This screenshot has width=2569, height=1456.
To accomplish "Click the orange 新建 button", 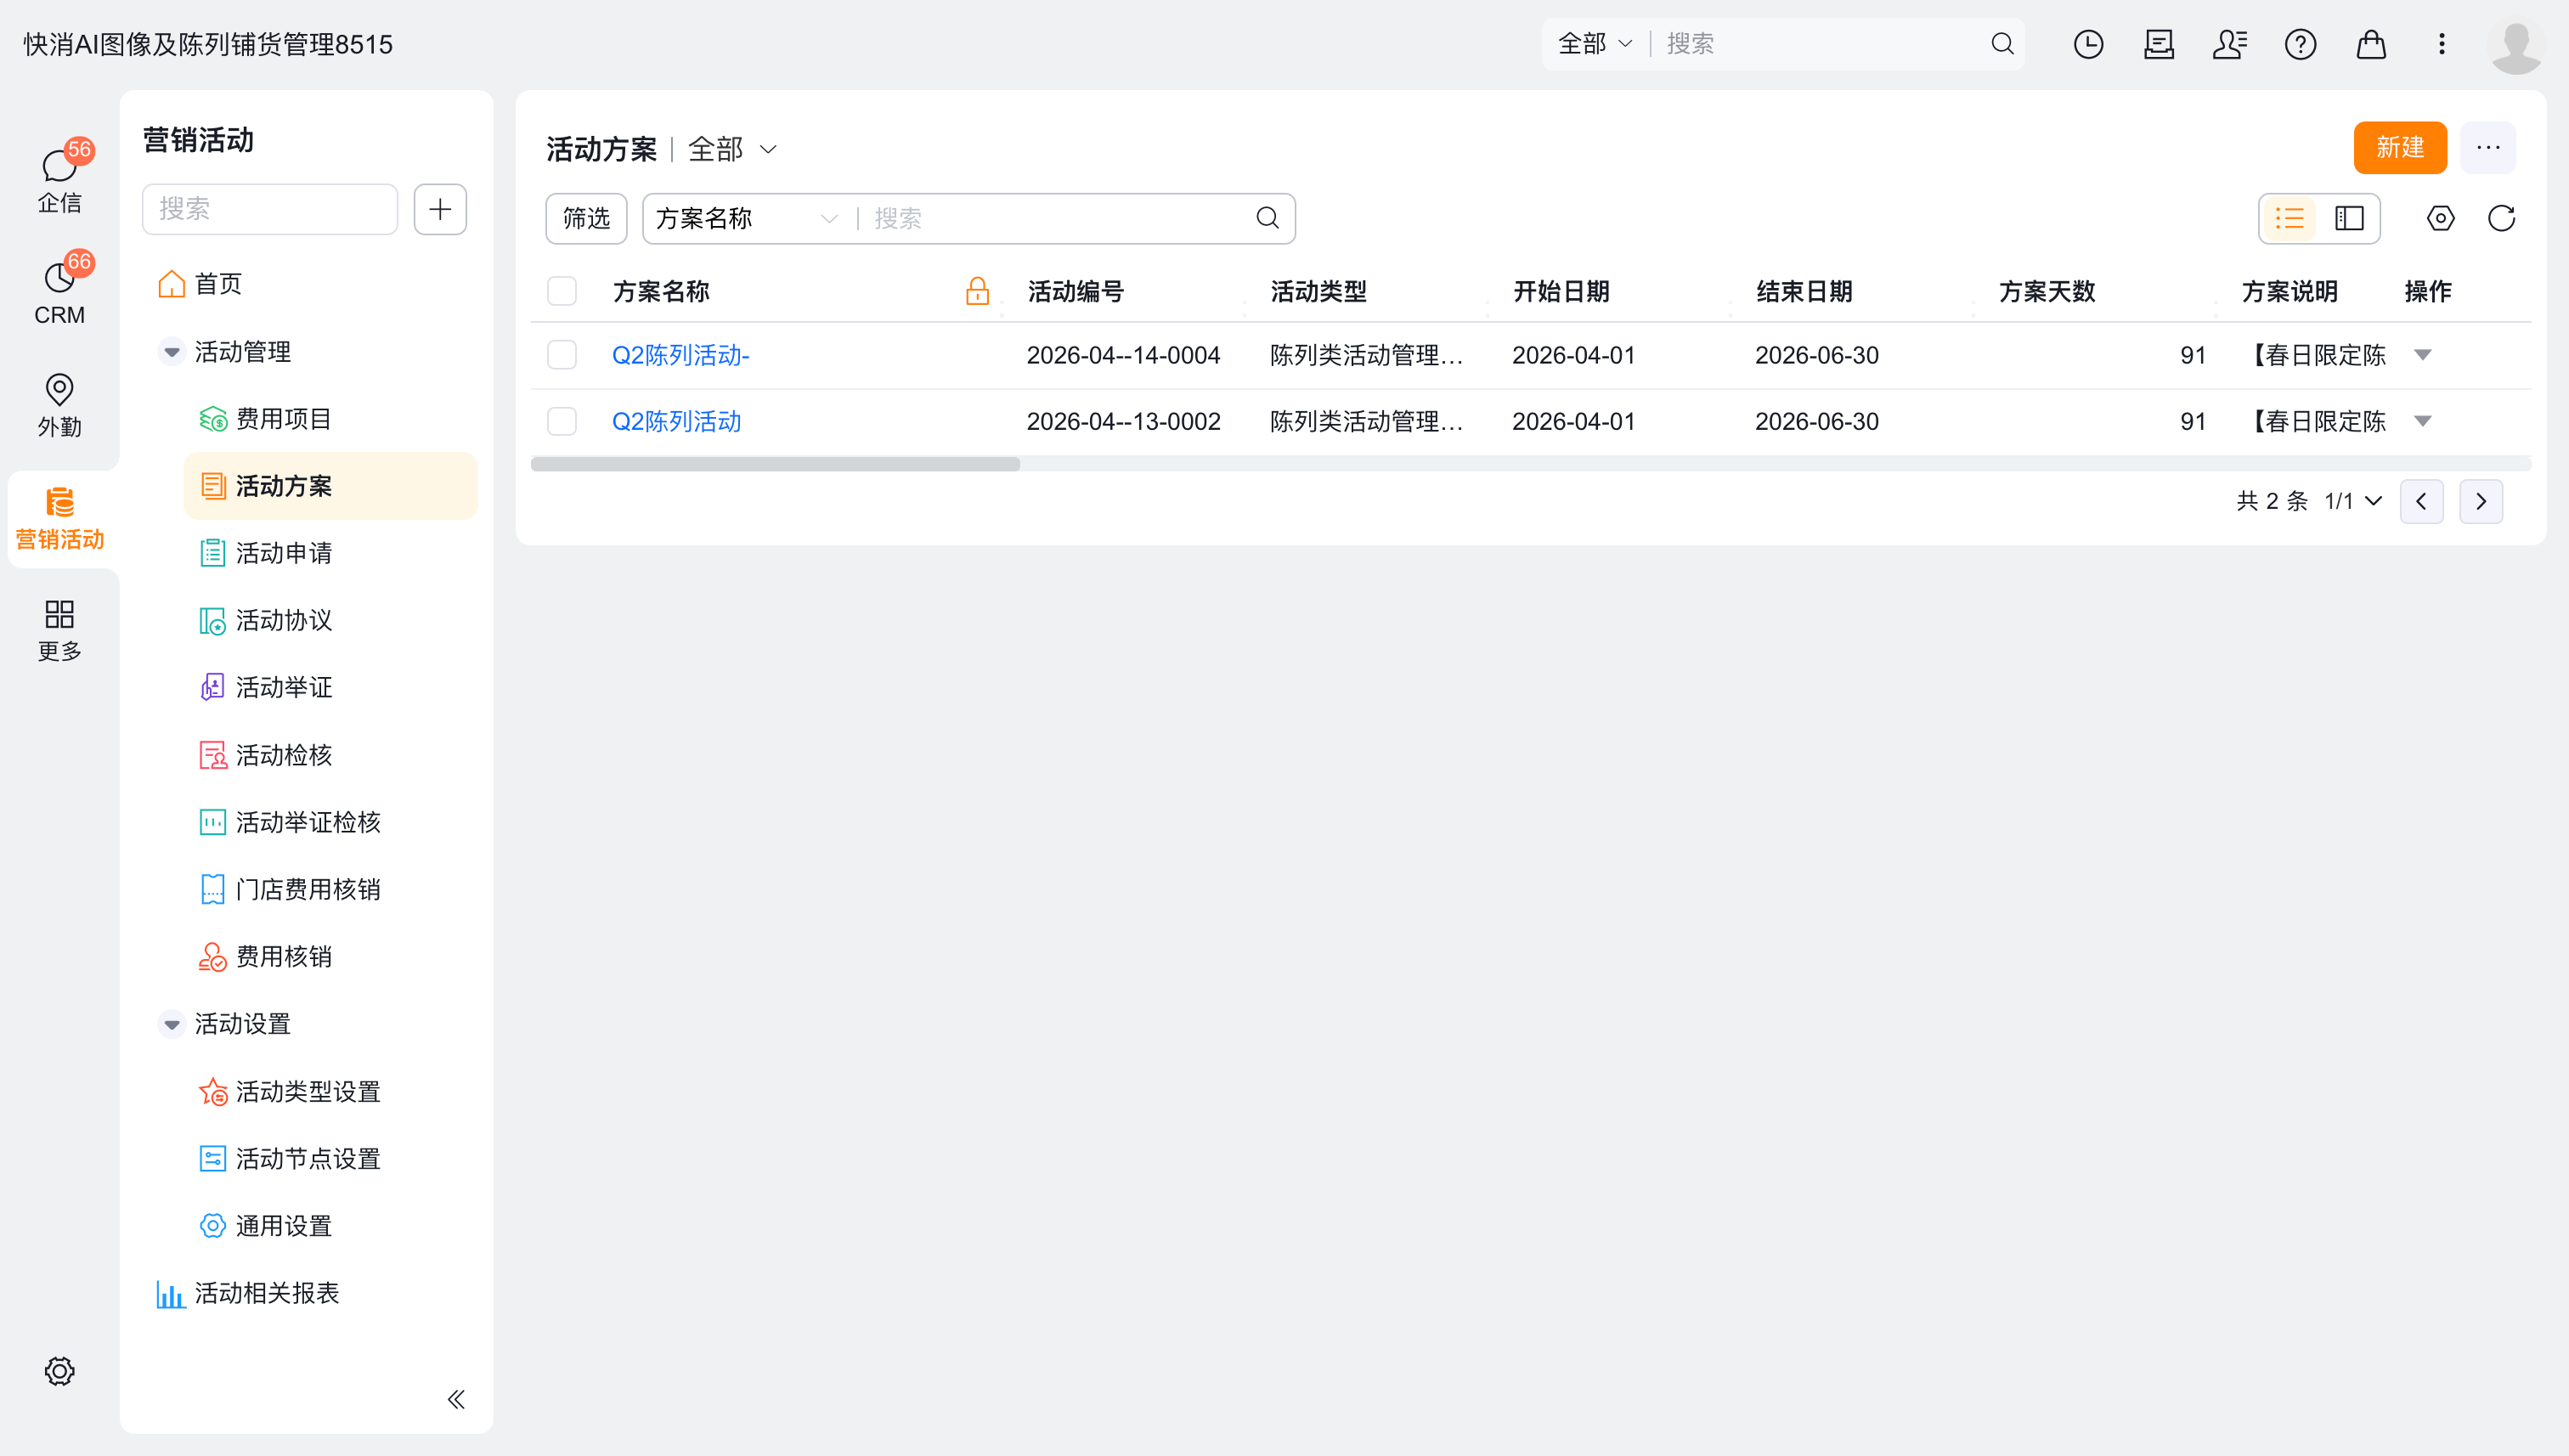I will coord(2400,148).
